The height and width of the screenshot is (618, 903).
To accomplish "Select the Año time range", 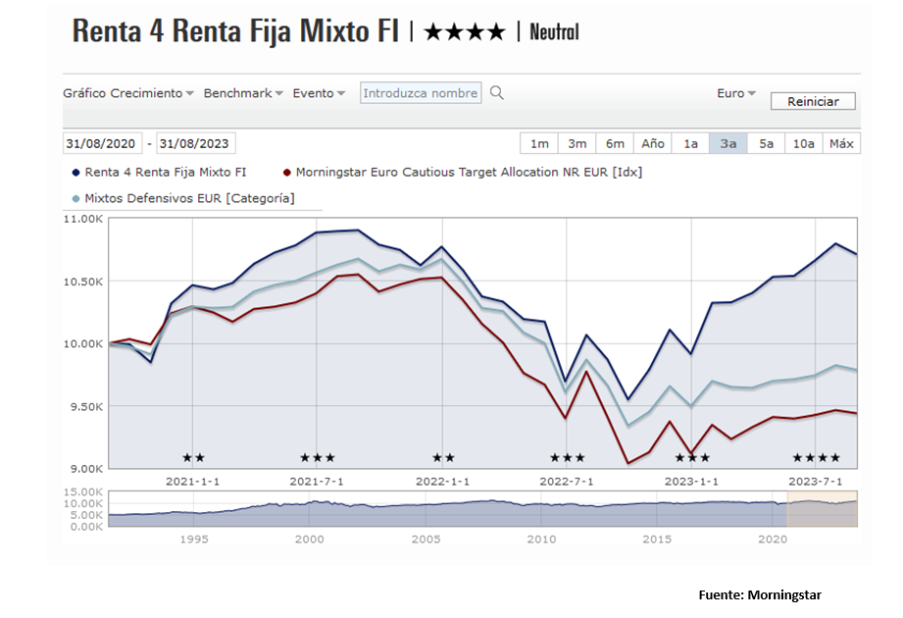I will (652, 143).
